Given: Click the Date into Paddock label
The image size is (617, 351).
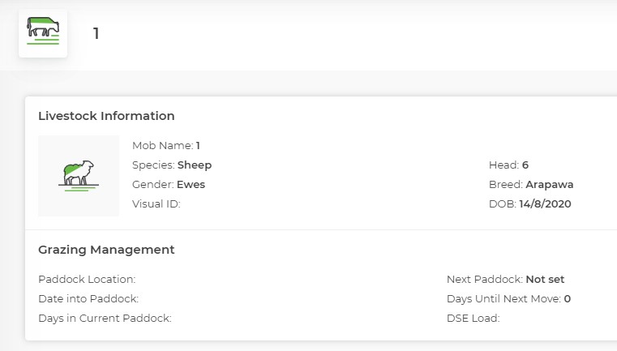Looking at the screenshot, I should [88, 298].
